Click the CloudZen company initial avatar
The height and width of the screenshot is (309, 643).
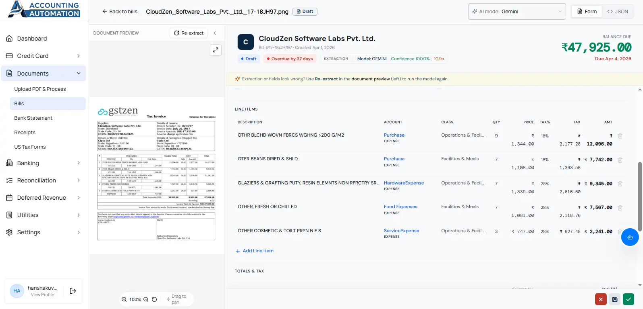click(246, 42)
